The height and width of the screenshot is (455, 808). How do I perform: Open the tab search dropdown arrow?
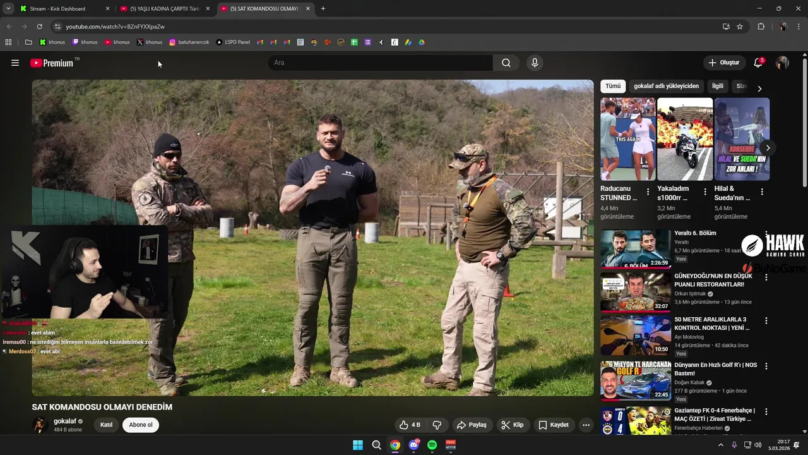coord(8,9)
